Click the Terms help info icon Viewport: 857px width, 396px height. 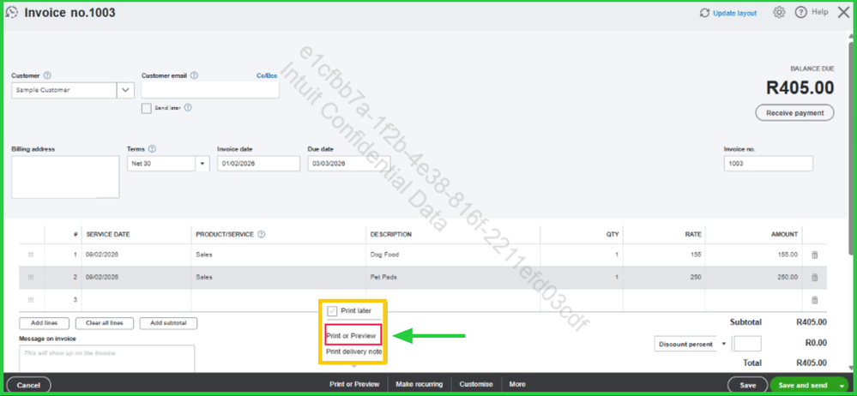(x=152, y=148)
